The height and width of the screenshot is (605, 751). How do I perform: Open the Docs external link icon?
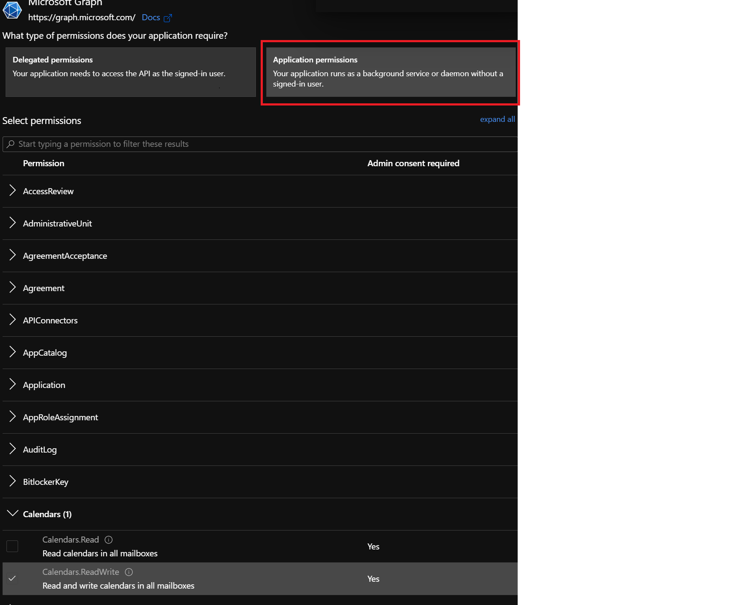[x=168, y=18]
